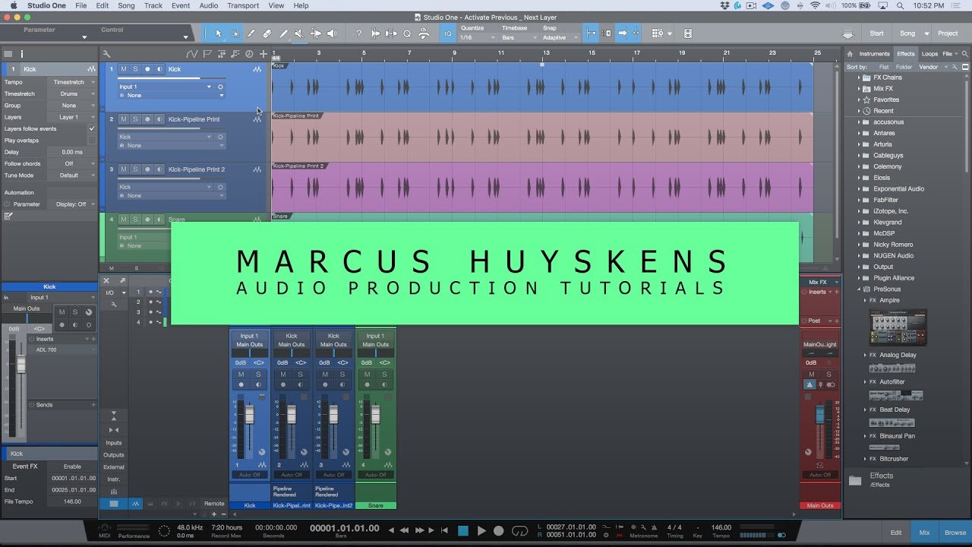The width and height of the screenshot is (972, 547).
Task: Open Layers Layer 1 dropdown in inspector
Action: tap(73, 118)
